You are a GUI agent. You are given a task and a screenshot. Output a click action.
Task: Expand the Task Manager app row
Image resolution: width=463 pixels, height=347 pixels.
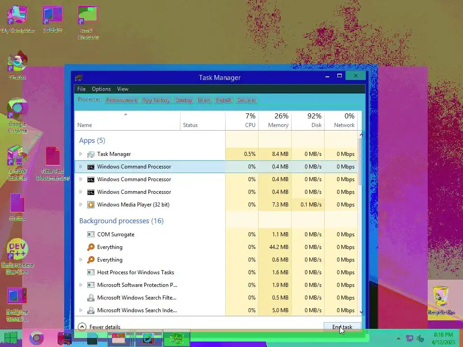point(80,154)
